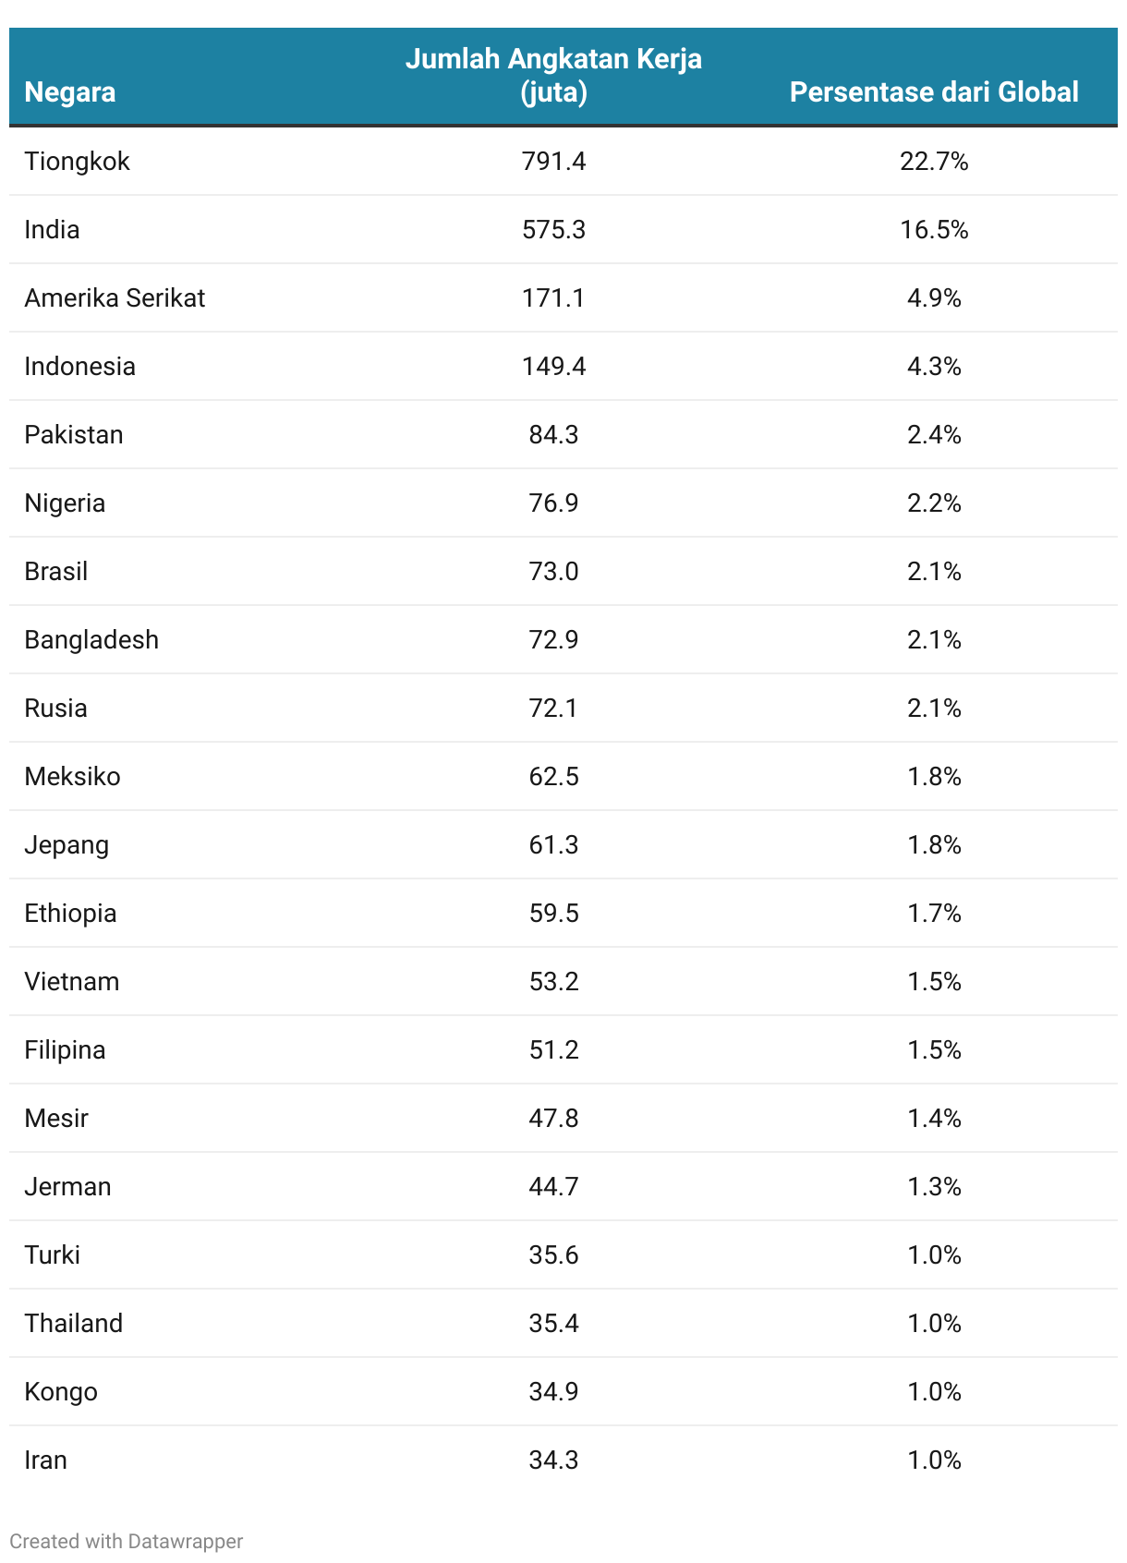This screenshot has width=1127, height=1563.
Task: Click Nigeria's percentage value 2.2%
Action: (x=934, y=503)
